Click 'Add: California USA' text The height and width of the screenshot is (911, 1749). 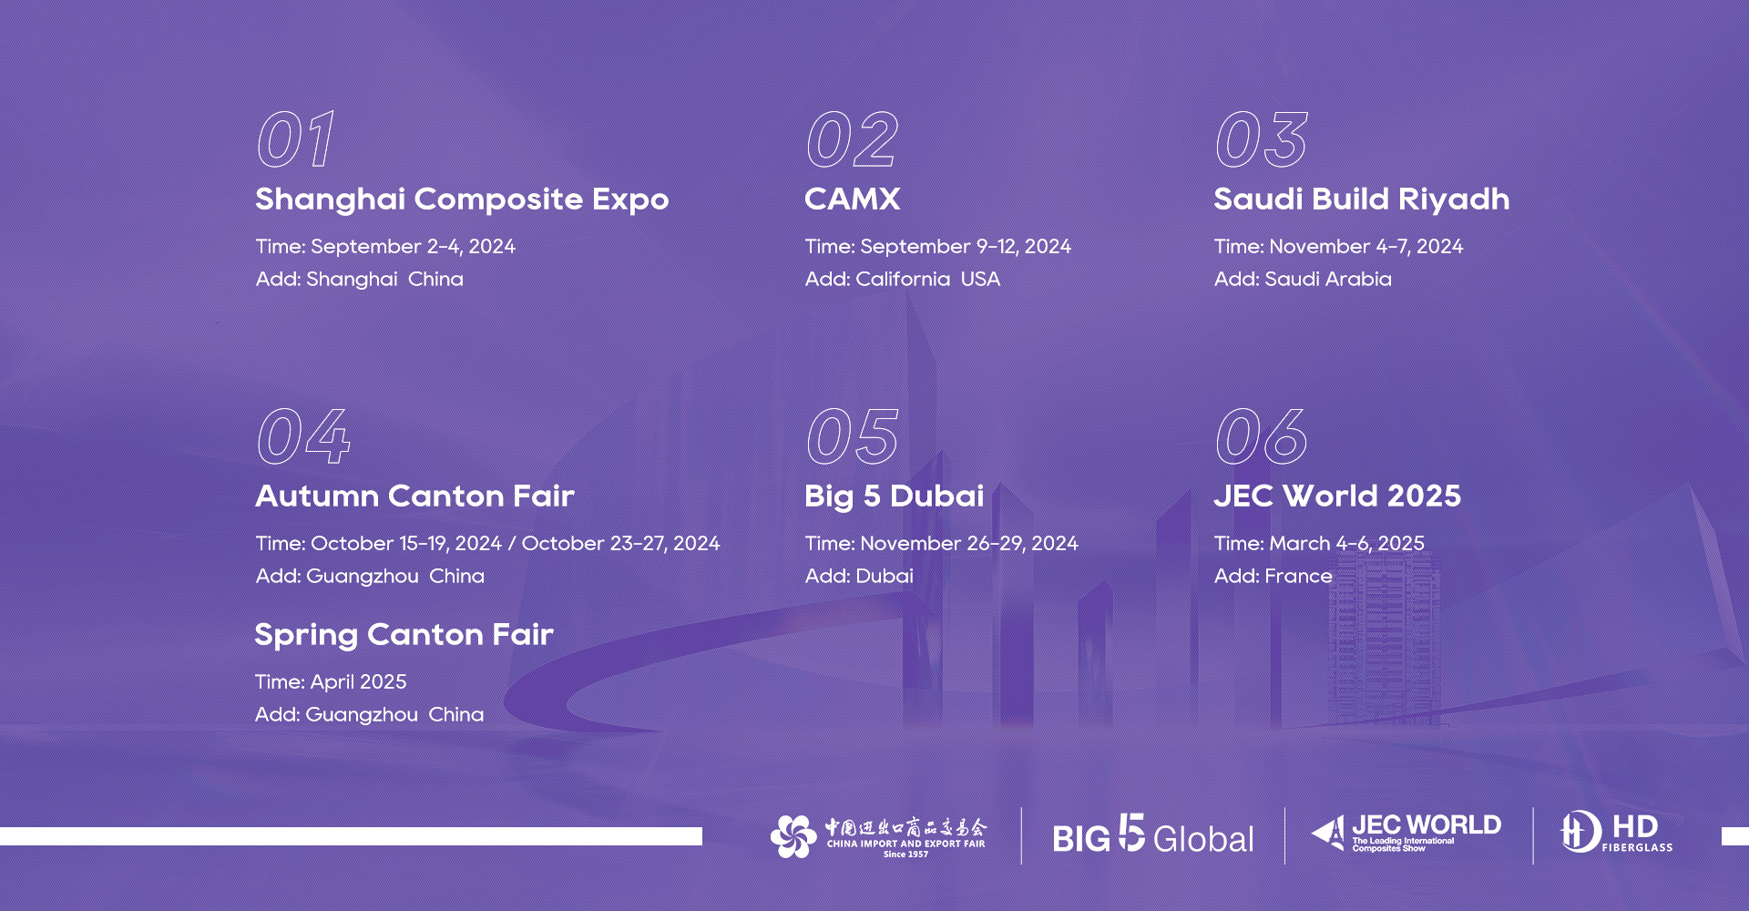[x=902, y=280]
